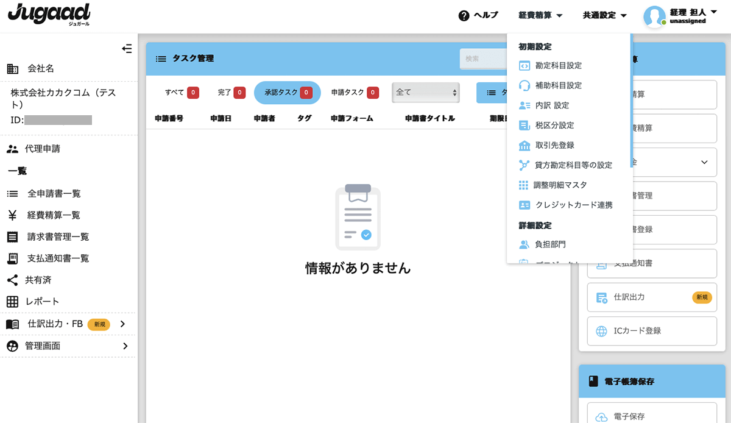
Task: Expand the 管理画面 sidebar section
Action: click(125, 346)
